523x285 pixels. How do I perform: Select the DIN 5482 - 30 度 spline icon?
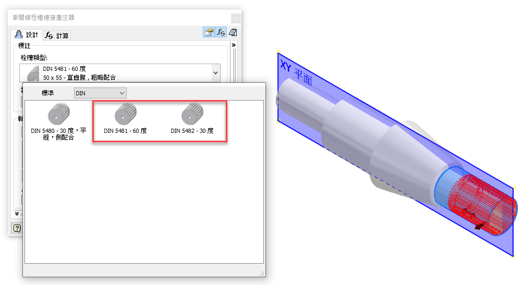click(x=192, y=114)
